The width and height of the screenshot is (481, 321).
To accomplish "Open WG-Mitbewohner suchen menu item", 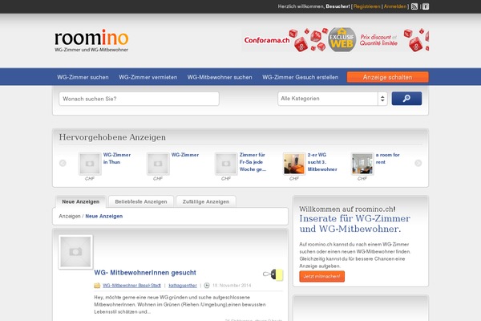I will (220, 77).
